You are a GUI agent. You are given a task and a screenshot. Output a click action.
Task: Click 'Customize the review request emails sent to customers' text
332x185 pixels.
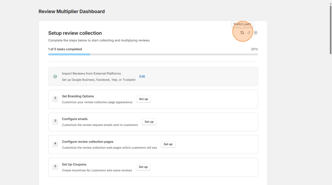coord(100,125)
